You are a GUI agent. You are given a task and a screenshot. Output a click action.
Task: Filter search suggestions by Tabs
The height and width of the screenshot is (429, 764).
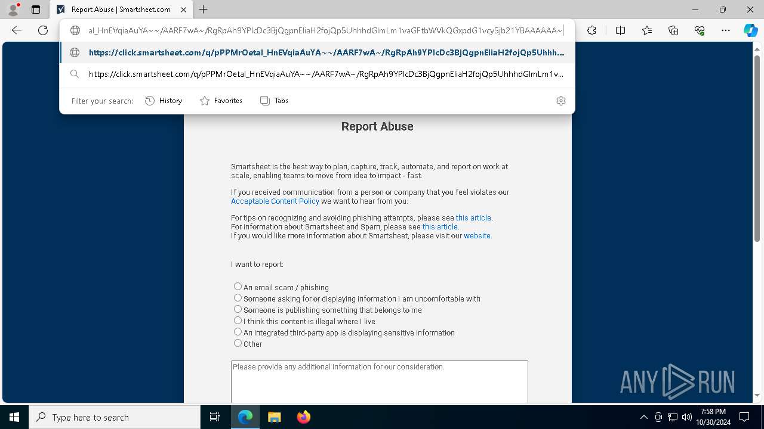[x=274, y=101]
